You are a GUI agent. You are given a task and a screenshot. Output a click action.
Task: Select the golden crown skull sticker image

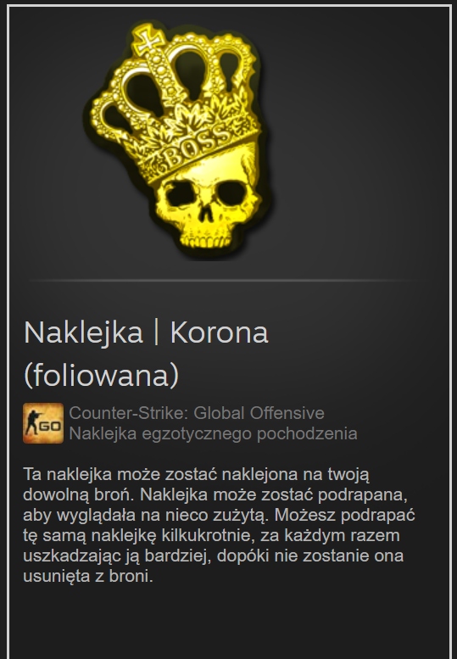(178, 141)
